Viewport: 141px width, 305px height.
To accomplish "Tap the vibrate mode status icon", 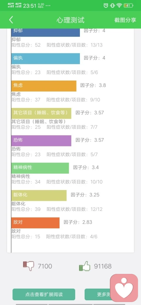I will pyautogui.click(x=113, y=6).
